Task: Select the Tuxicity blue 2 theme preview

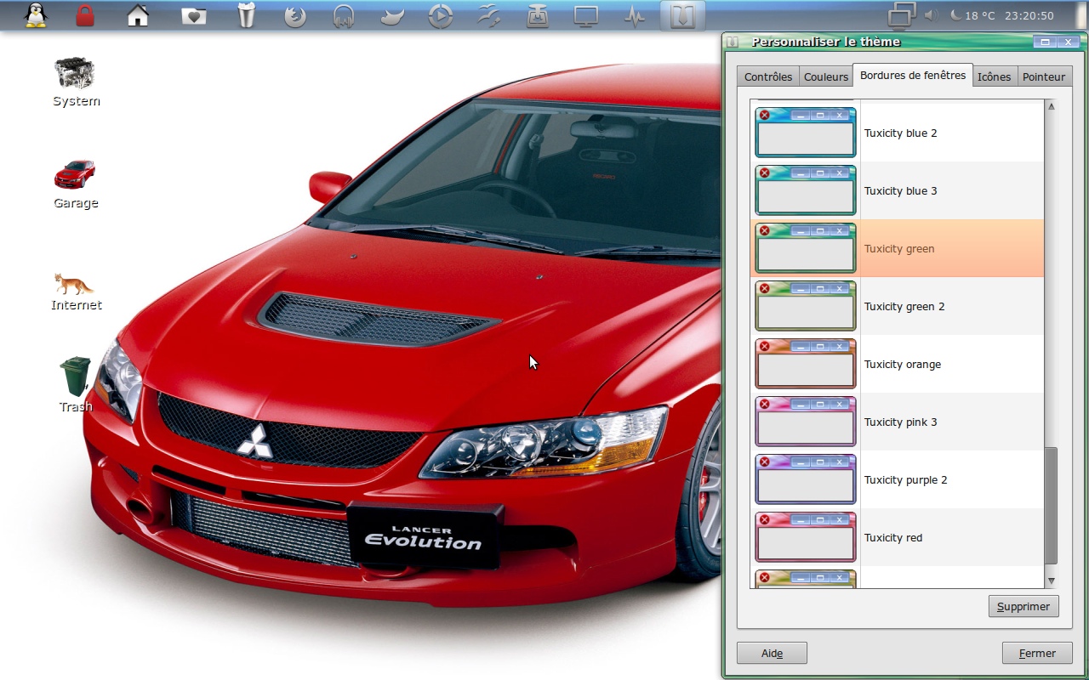Action: coord(806,133)
